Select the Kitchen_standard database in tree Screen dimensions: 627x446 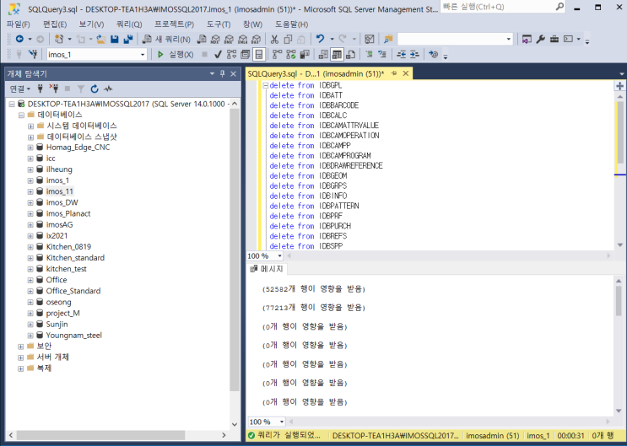pos(75,258)
